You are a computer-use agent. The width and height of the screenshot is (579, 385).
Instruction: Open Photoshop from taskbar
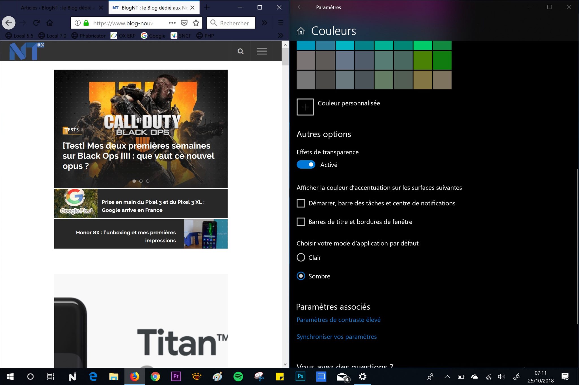(300, 377)
